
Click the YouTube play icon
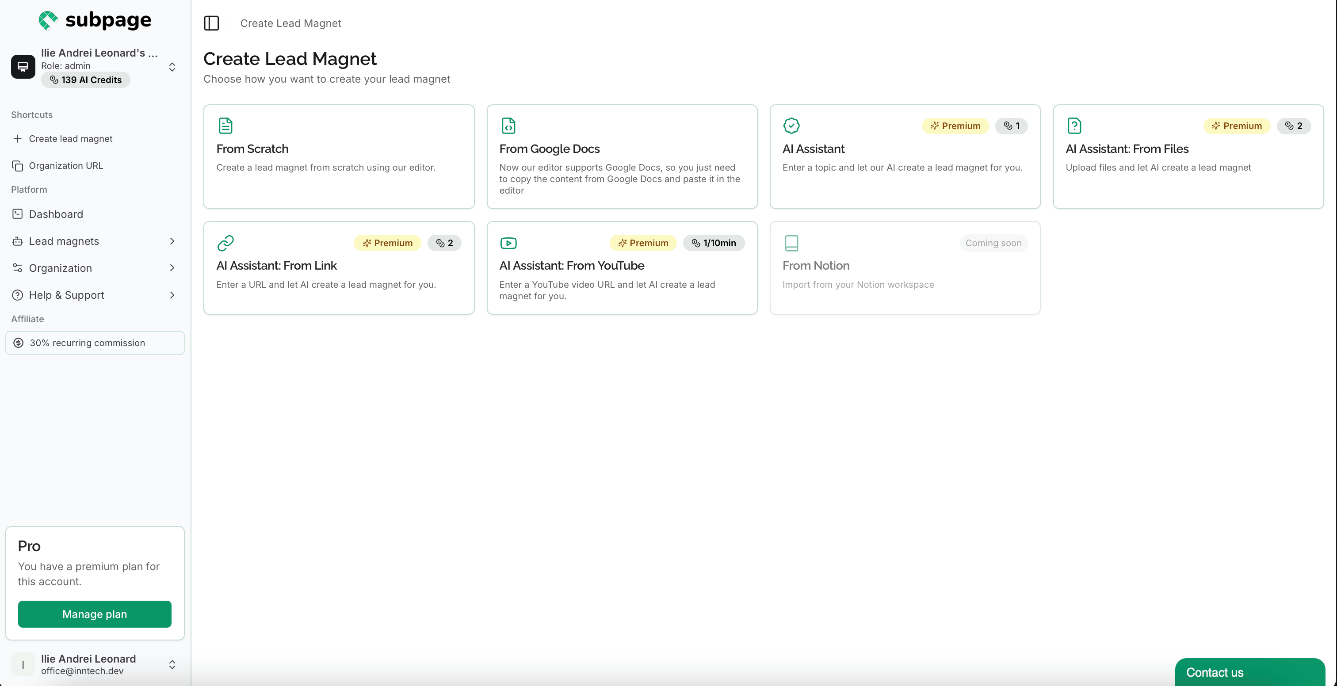tap(508, 243)
